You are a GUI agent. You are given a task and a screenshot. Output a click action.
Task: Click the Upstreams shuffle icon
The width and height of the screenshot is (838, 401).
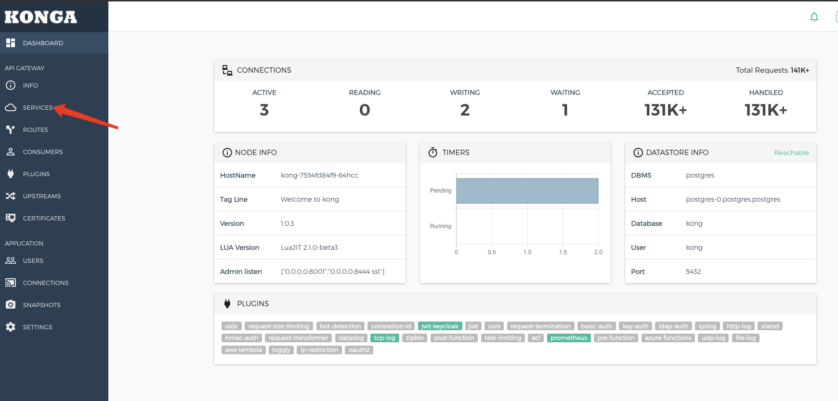click(11, 196)
